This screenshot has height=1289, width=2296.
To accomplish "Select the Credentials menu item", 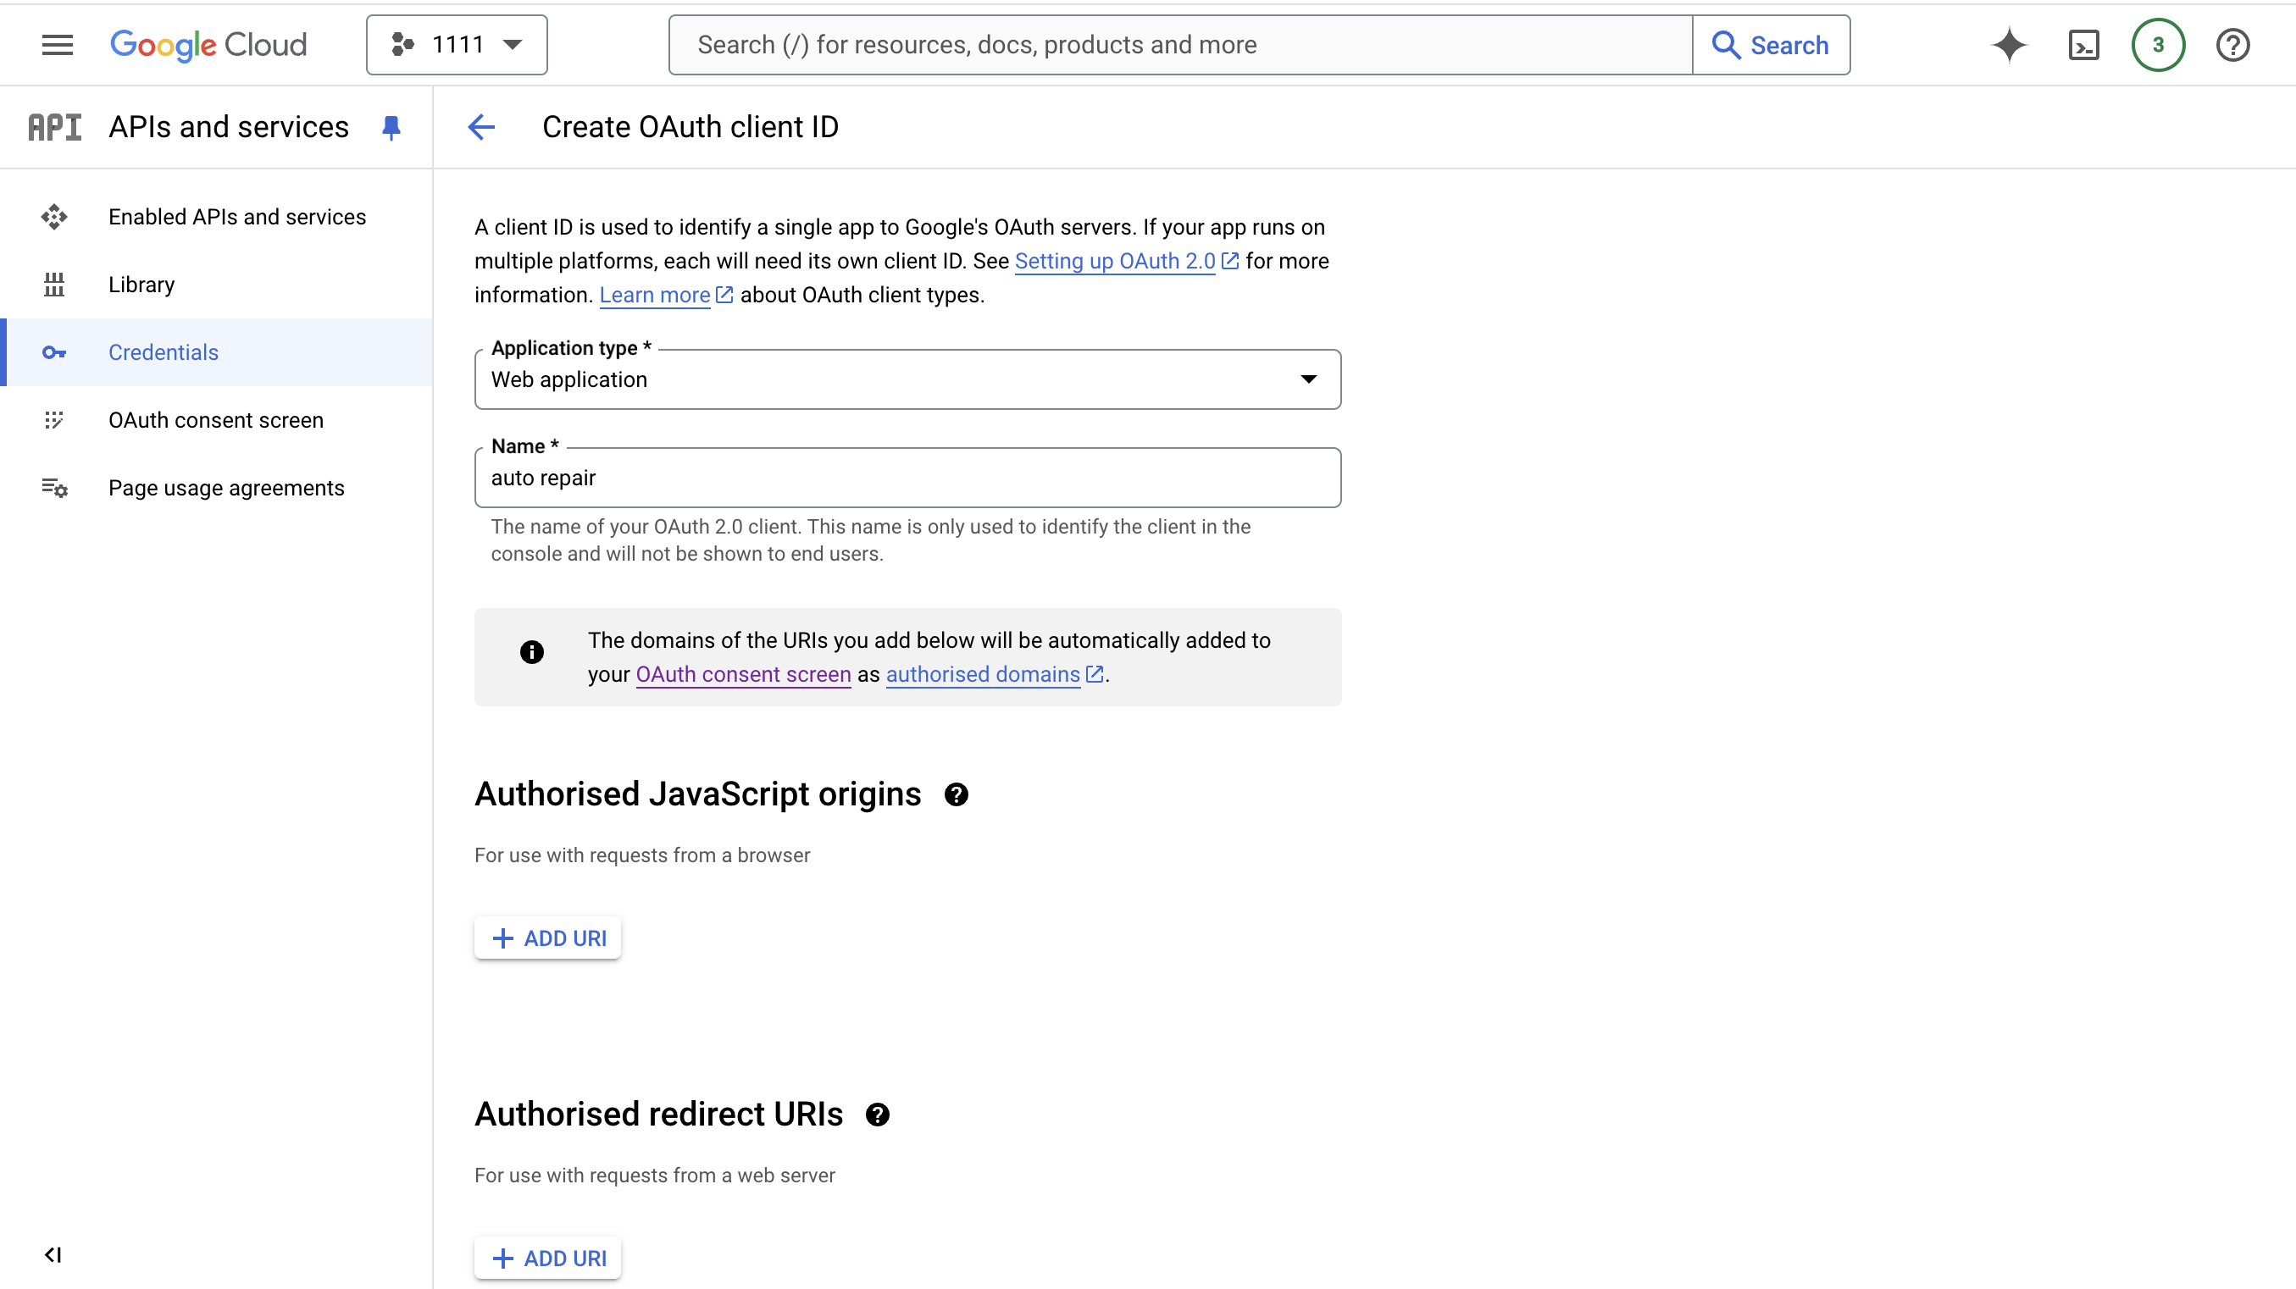I will pyautogui.click(x=218, y=351).
